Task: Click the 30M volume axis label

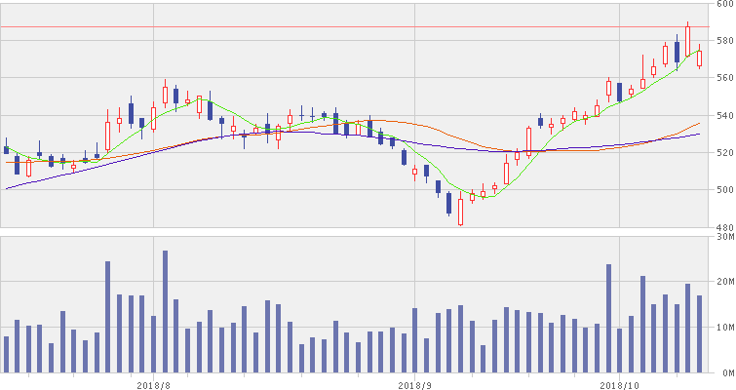Action: 724,236
